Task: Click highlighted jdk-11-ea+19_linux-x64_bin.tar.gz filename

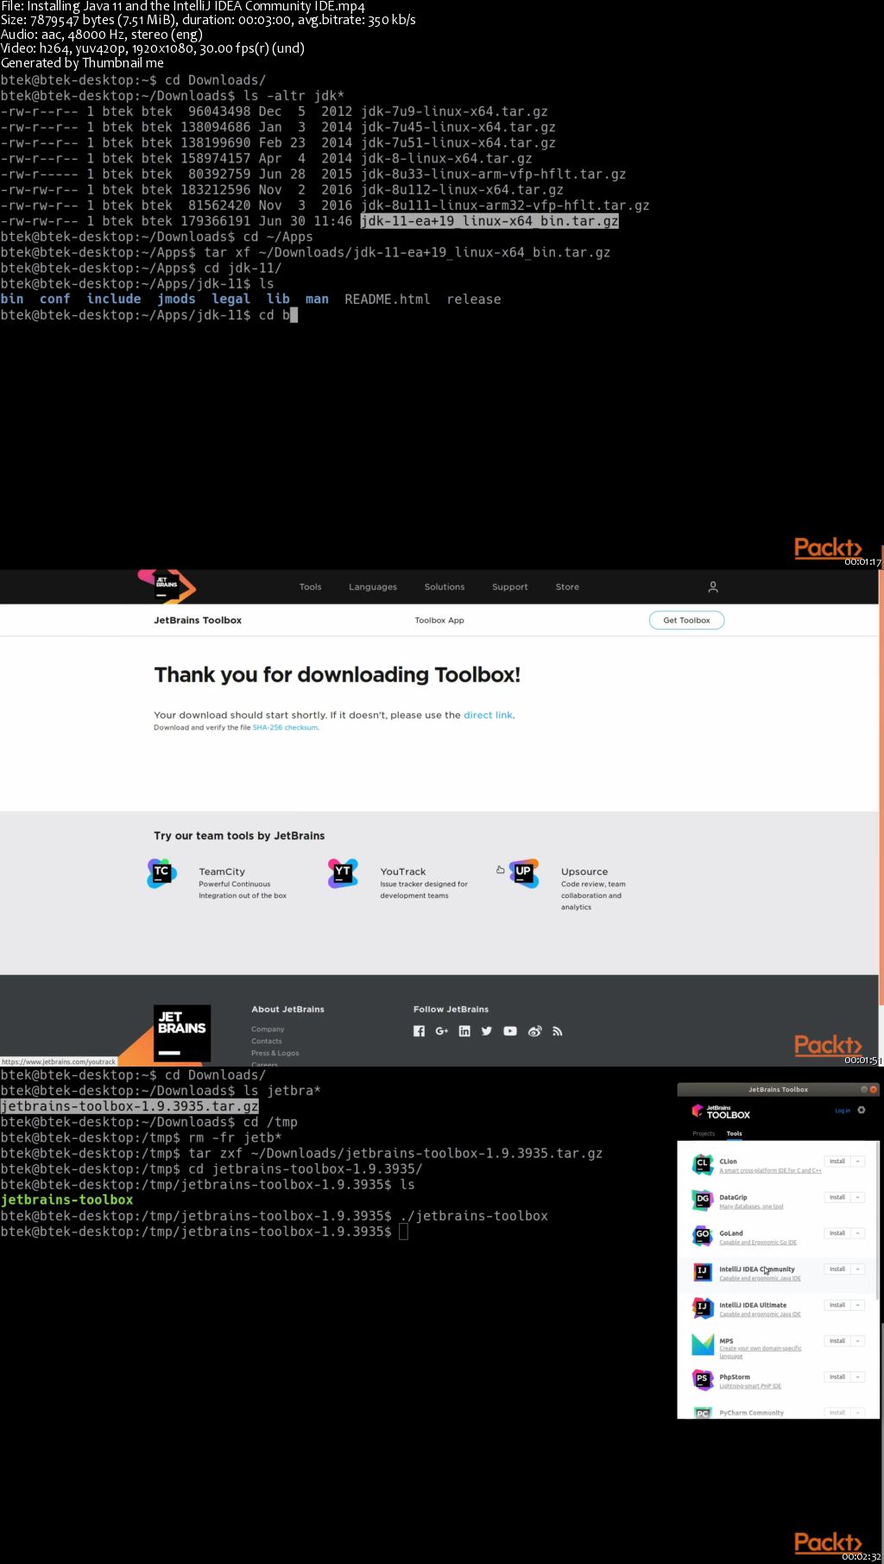Action: pos(489,221)
